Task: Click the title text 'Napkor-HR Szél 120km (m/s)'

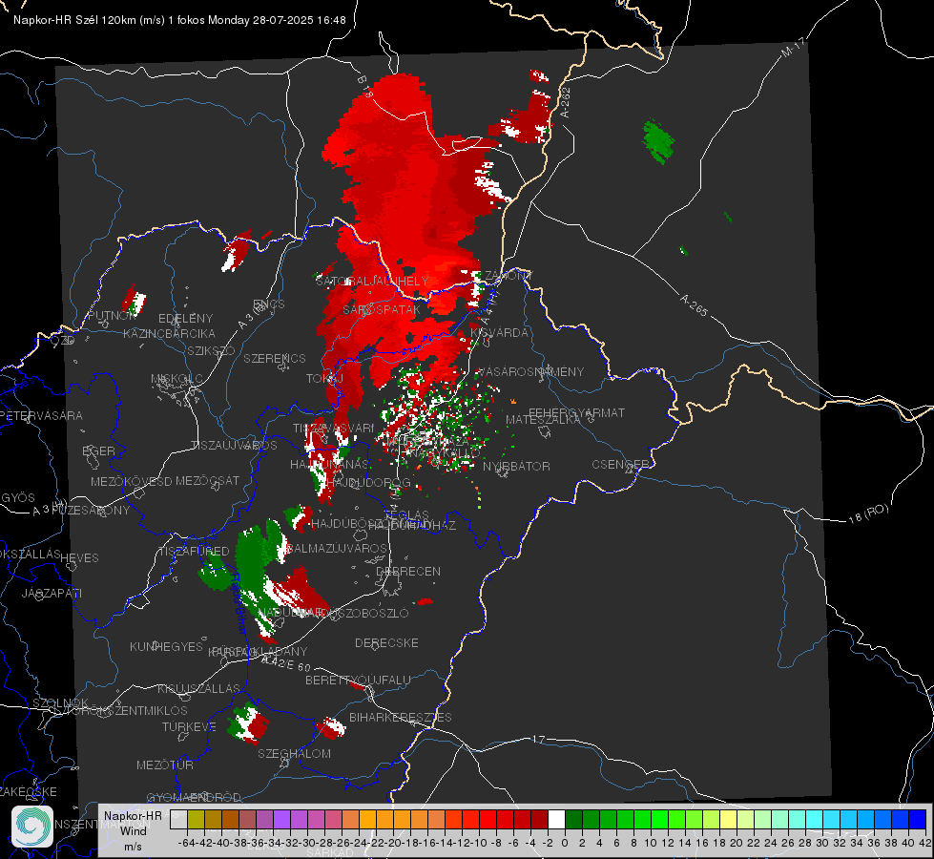Action: (90, 20)
